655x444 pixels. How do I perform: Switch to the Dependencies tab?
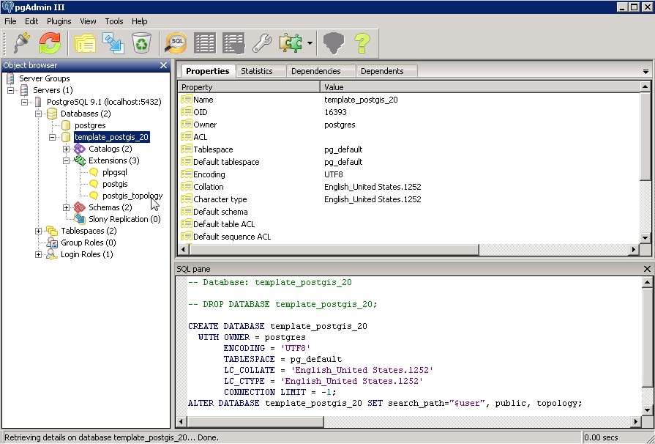(321, 71)
